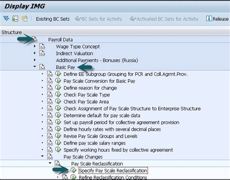This screenshot has height=180, width=230.
Task: Open documentation icon for Wage Type Concept
Action: (x=42, y=47)
